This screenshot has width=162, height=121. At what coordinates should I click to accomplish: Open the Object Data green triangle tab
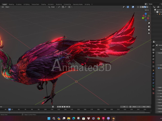[154, 86]
